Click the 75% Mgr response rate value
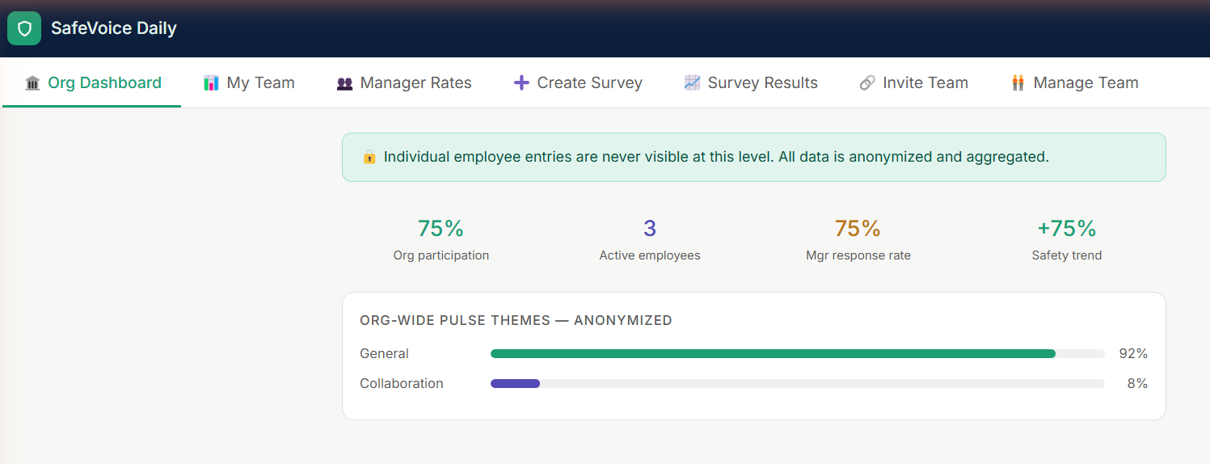 click(x=858, y=229)
